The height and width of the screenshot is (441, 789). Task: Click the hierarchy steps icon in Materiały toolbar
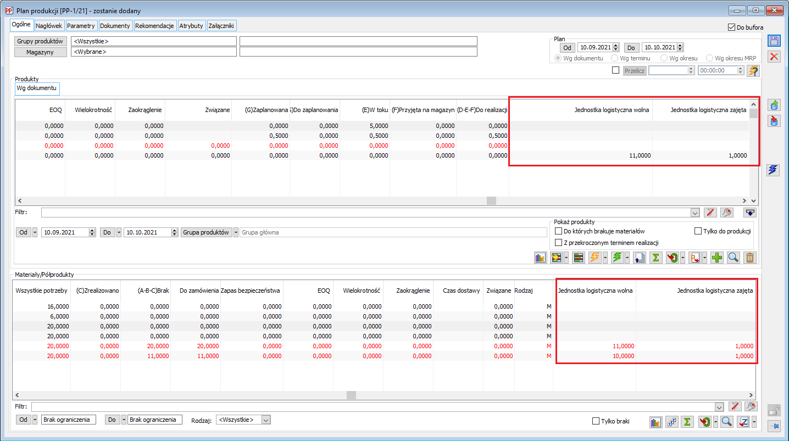671,422
